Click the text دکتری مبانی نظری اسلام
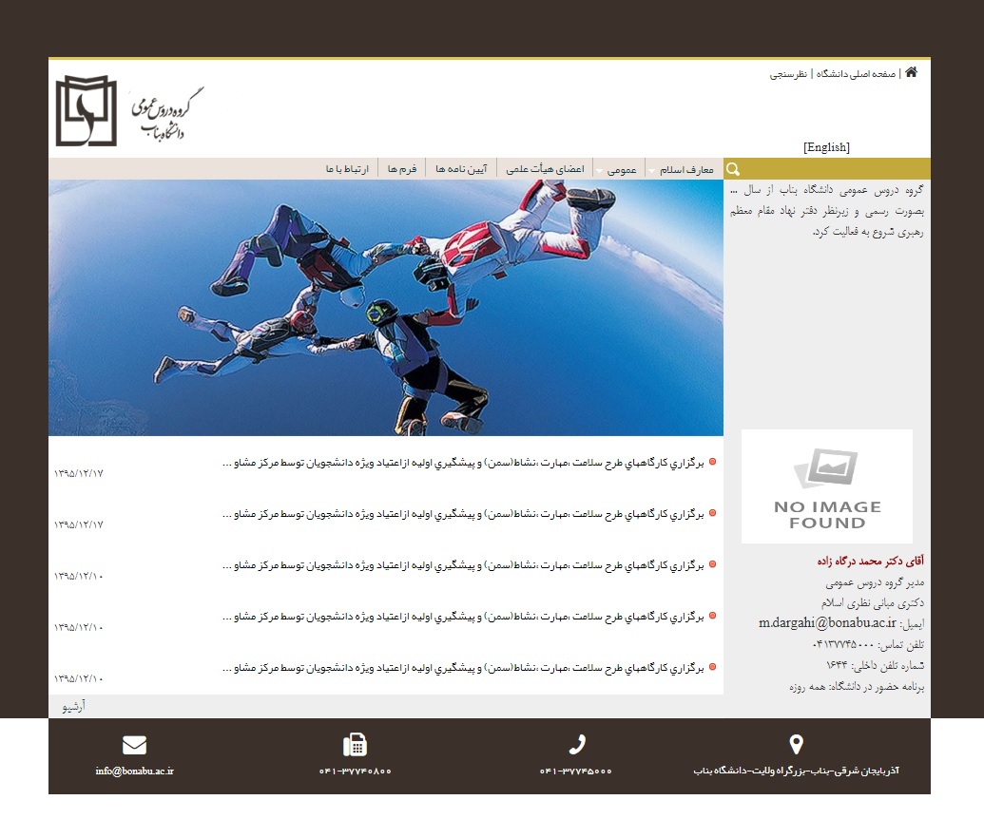This screenshot has width=984, height=838. pyautogui.click(x=873, y=602)
